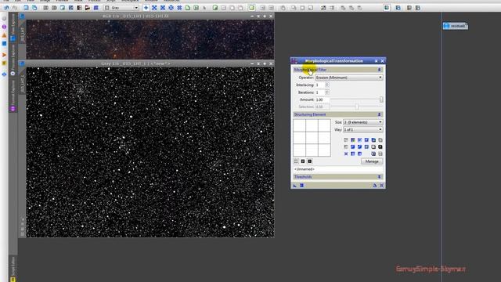Click the first icon in top preset row

pos(346,140)
